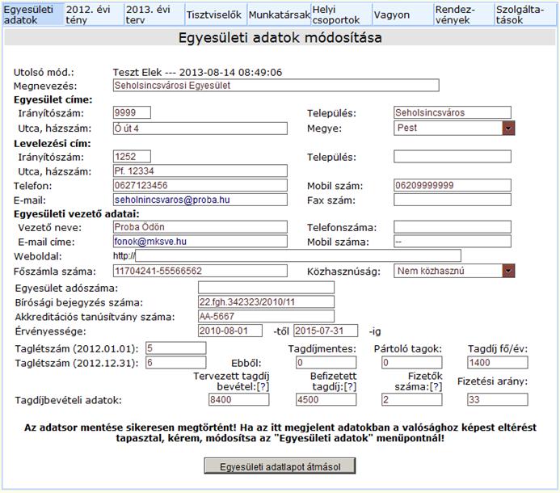560x493 pixels.
Task: Click the Mobil szám field with 06209999999
Action: click(453, 185)
